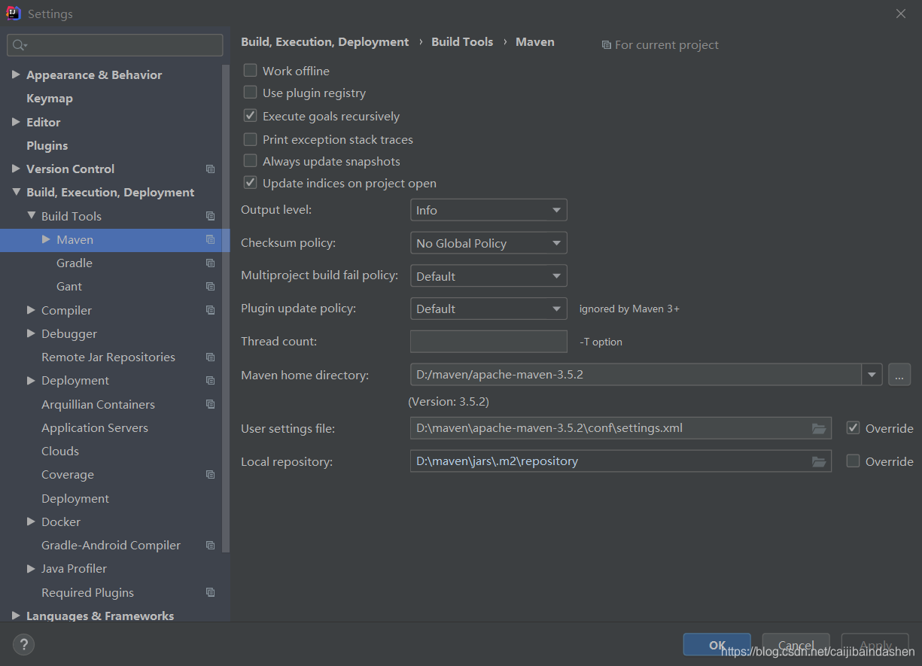Expand the Debugger tree node
The image size is (922, 666).
[31, 333]
